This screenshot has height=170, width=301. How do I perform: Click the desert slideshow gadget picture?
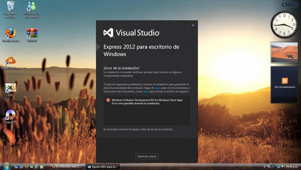(x=284, y=52)
